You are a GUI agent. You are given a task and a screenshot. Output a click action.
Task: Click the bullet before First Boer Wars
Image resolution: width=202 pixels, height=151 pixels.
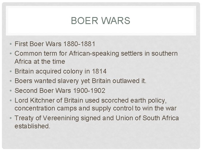tap(10, 44)
